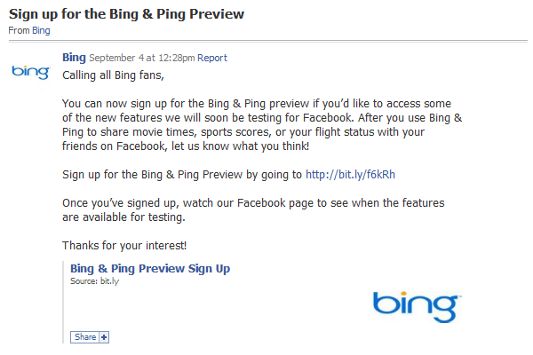
Task: Click the message title heading
Action: (126, 14)
